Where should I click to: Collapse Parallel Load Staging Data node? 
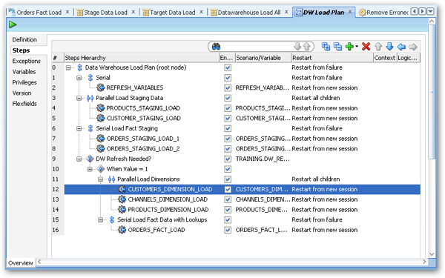coord(79,98)
